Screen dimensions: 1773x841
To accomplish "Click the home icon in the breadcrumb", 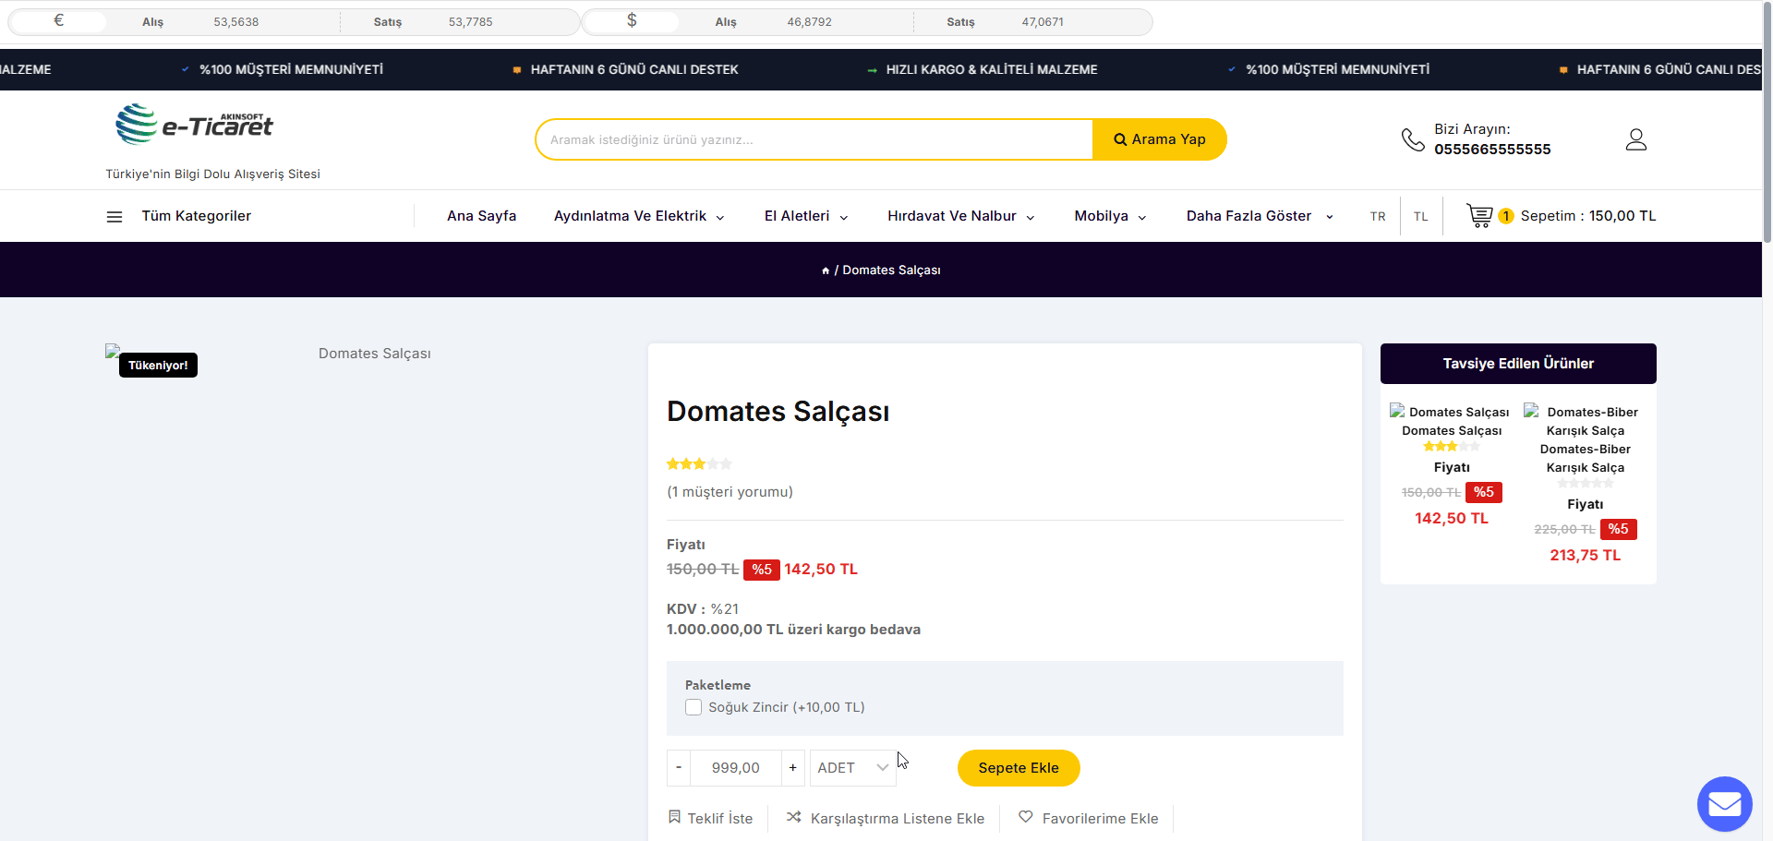I will point(826,270).
